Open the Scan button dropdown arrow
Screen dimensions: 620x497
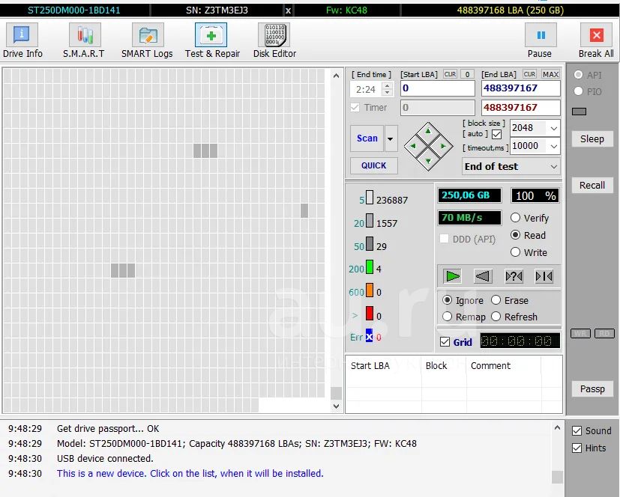click(x=391, y=138)
